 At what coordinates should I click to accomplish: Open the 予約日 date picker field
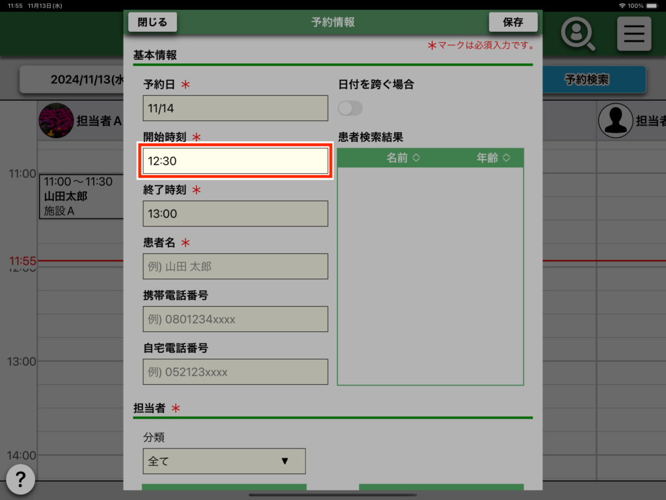point(235,108)
